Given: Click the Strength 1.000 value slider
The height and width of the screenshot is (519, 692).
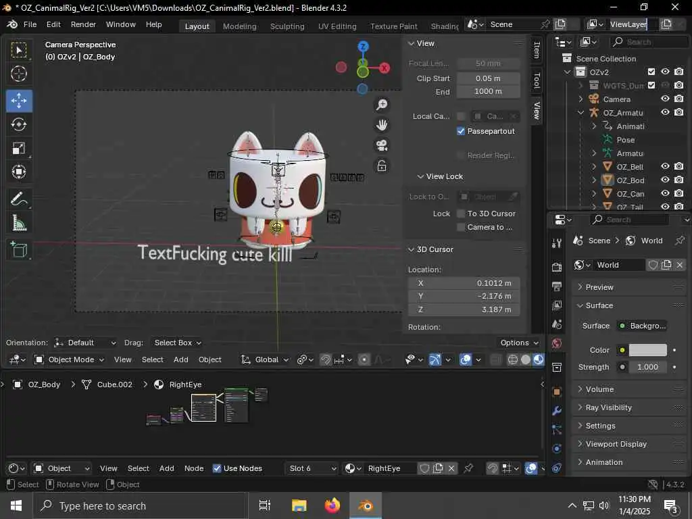Looking at the screenshot, I should (647, 367).
